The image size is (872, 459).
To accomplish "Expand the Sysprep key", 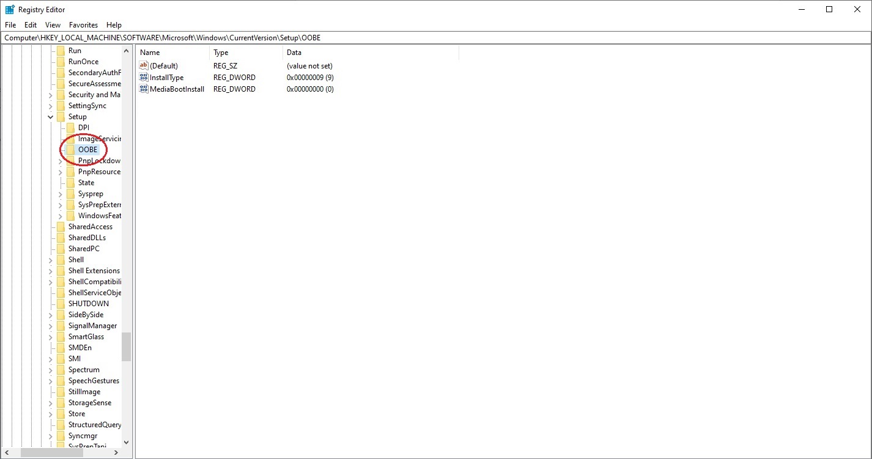I will coord(61,194).
